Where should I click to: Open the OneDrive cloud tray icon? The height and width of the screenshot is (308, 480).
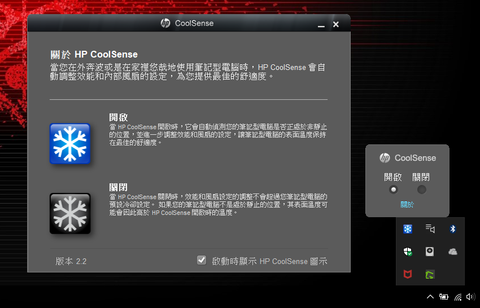click(453, 252)
